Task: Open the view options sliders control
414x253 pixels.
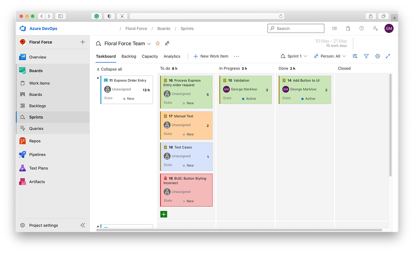Action: pyautogui.click(x=355, y=56)
